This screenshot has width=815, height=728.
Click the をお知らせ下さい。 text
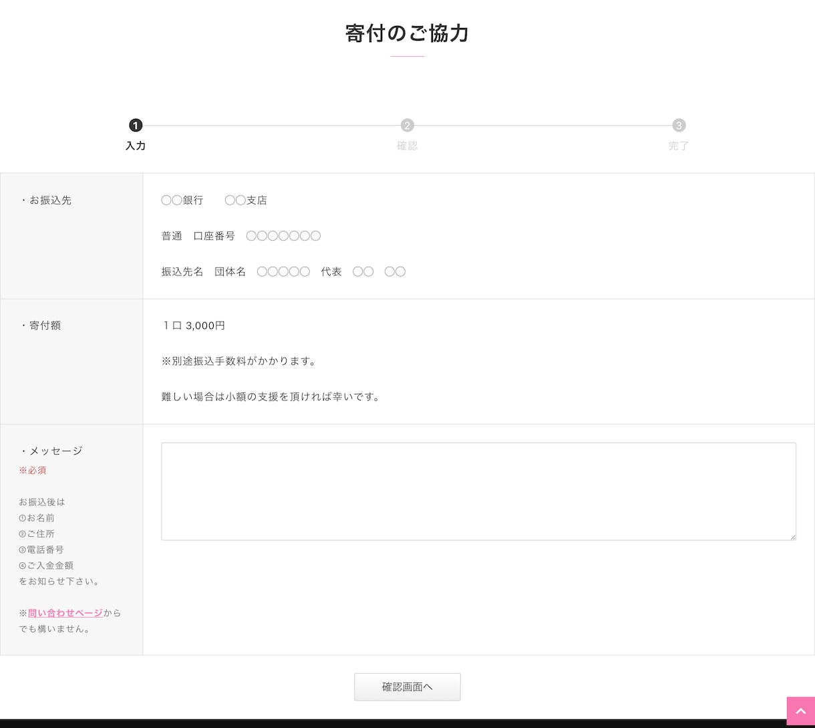point(60,581)
